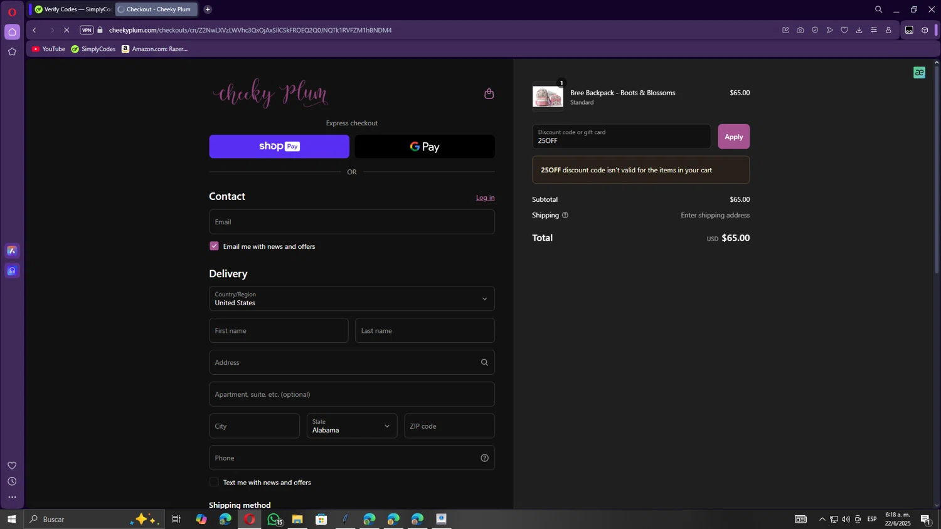This screenshot has width=941, height=529.
Task: Click the green æ extension badge
Action: (x=920, y=73)
